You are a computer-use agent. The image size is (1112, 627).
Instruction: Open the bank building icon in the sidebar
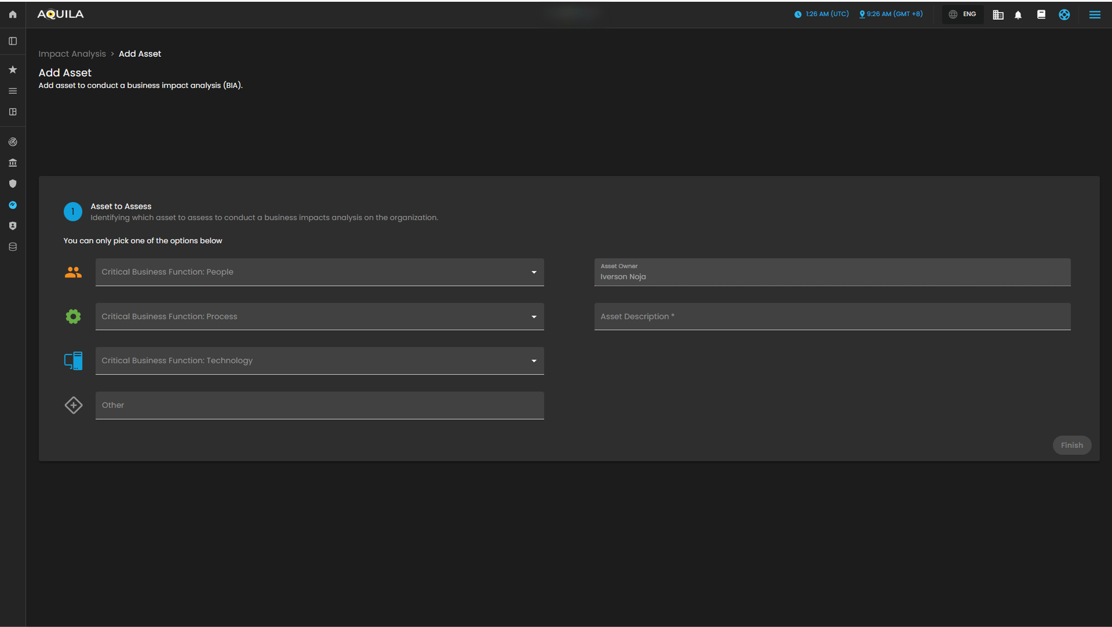click(x=13, y=163)
